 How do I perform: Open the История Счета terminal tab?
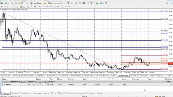25,93
